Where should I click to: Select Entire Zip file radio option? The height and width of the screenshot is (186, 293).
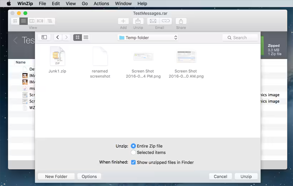click(x=133, y=146)
